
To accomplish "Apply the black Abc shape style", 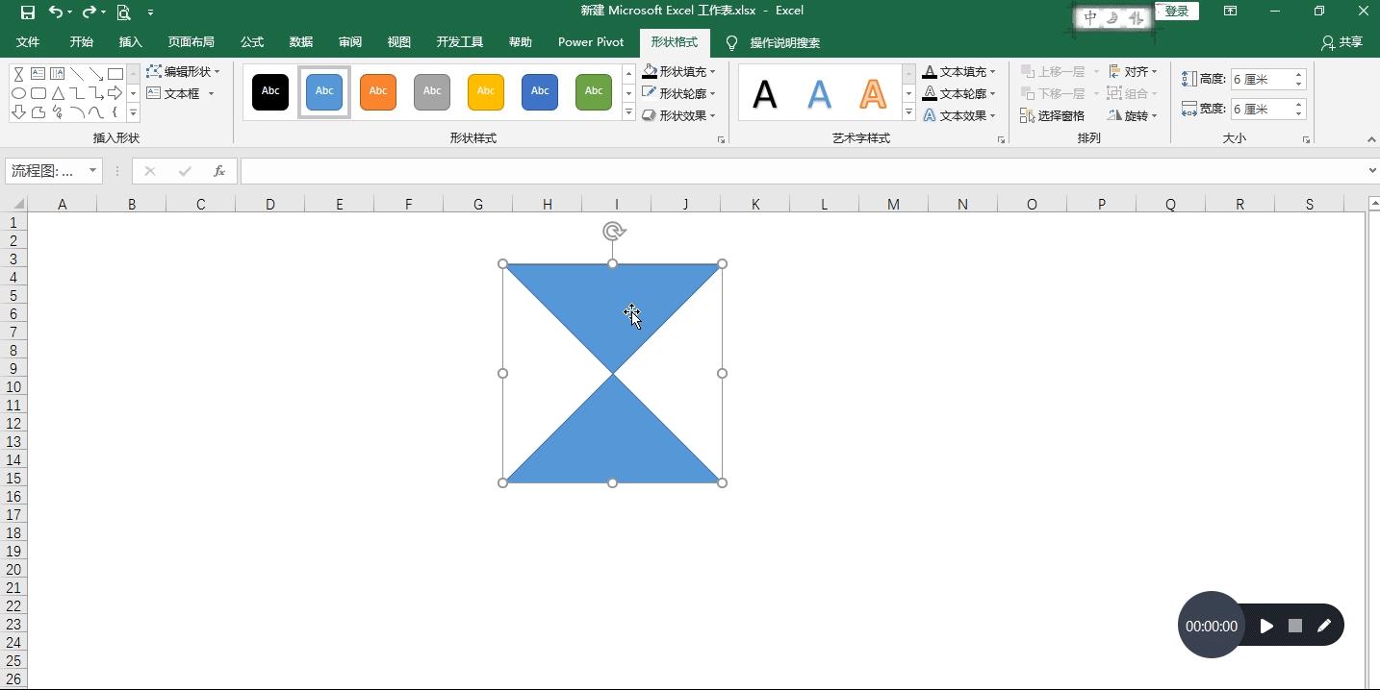I will (270, 91).
